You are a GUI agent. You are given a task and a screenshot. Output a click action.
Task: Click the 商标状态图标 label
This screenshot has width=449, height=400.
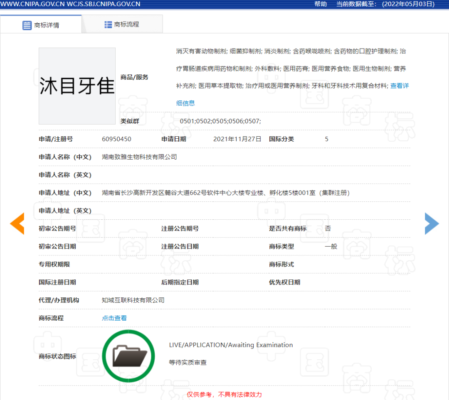click(57, 356)
